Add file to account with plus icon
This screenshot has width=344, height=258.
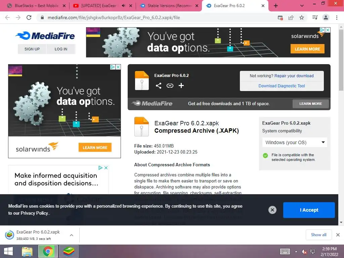[x=181, y=86]
